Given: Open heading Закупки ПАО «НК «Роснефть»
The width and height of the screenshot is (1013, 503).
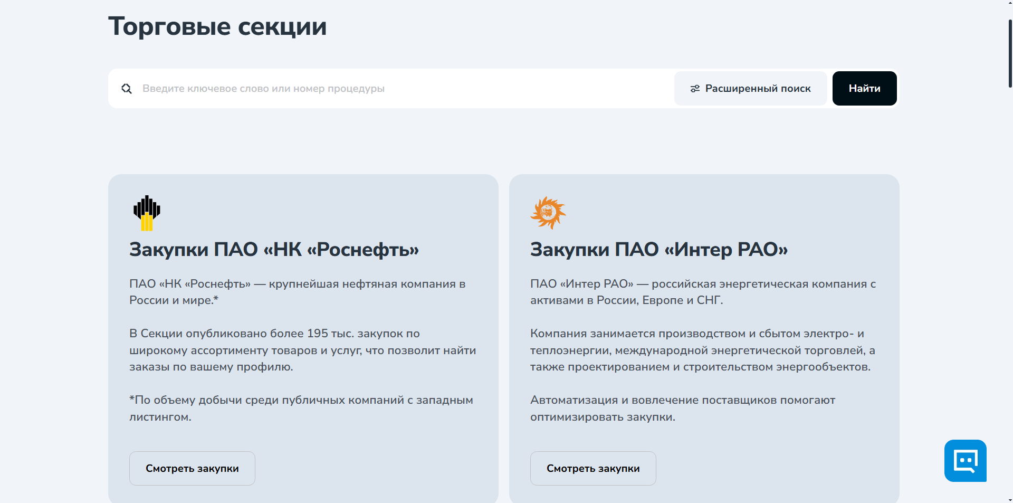Looking at the screenshot, I should click(x=274, y=249).
